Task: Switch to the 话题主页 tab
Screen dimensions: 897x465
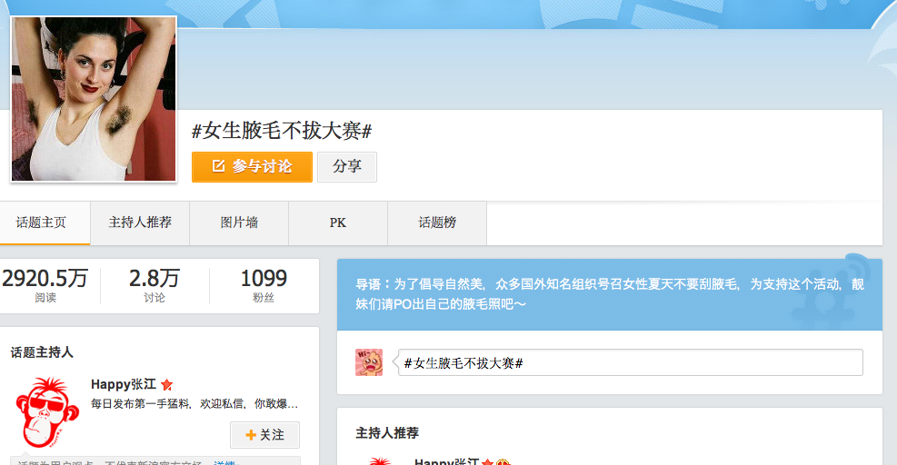Action: (x=42, y=223)
